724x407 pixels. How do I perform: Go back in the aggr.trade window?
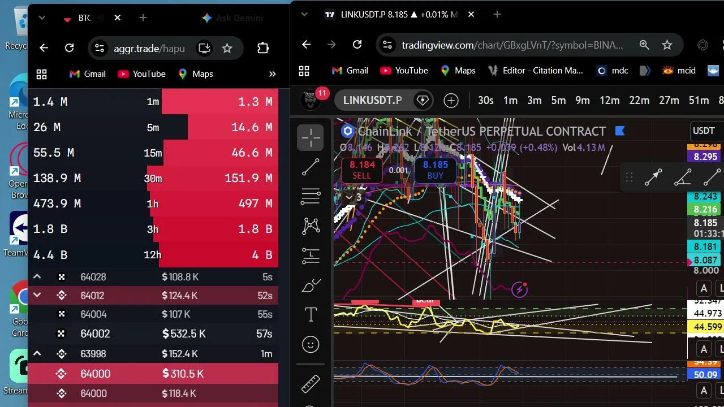(x=44, y=48)
